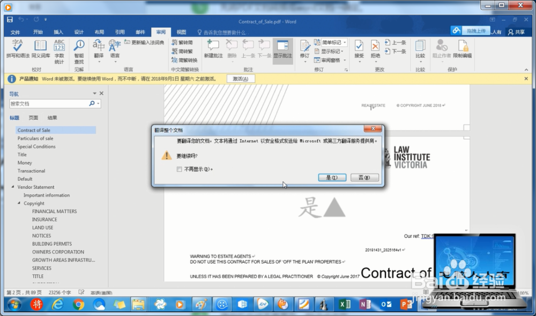Switch to Results tab in navigation pane
This screenshot has height=316, width=536.
click(x=53, y=118)
